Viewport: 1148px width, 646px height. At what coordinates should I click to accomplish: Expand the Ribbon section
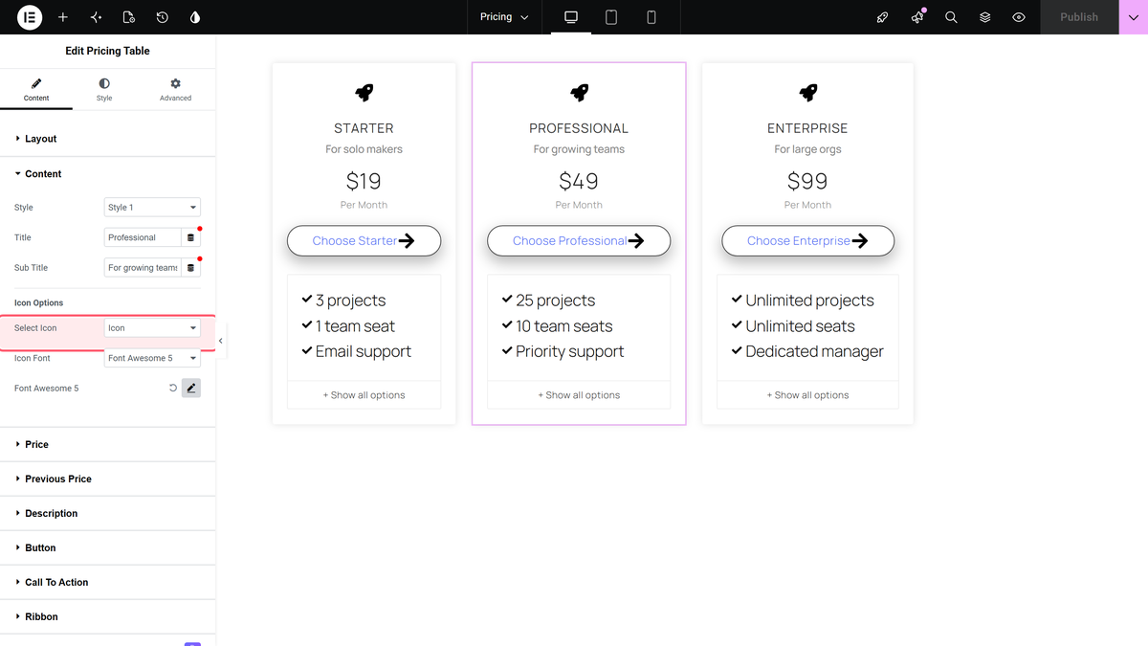coord(108,617)
